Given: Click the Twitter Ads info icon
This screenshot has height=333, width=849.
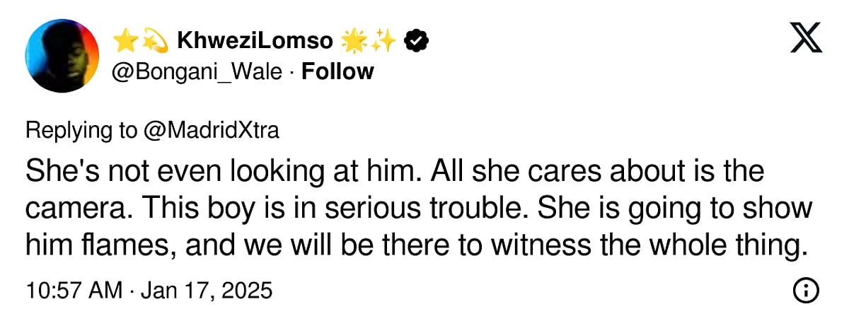Looking at the screenshot, I should 806,291.
